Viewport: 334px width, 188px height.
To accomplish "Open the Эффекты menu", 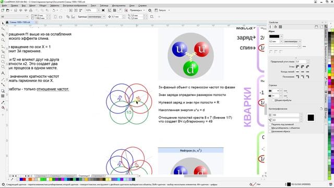I will coord(55,6).
